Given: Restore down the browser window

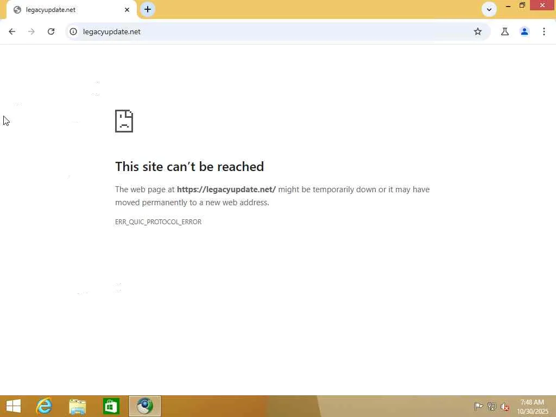Looking at the screenshot, I should coord(522,5).
